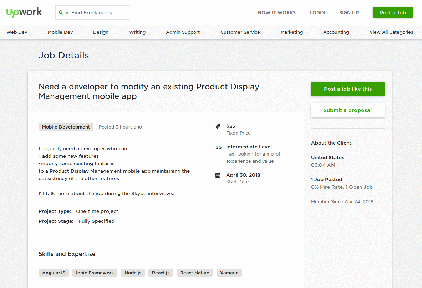This screenshot has height=288, width=422.
Task: Click the $$ experience level icon
Action: tap(219, 147)
